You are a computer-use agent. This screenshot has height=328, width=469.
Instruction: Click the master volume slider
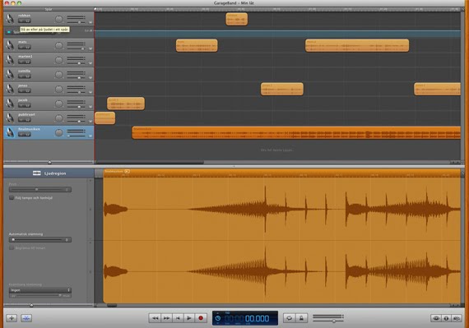pyautogui.click(x=328, y=321)
